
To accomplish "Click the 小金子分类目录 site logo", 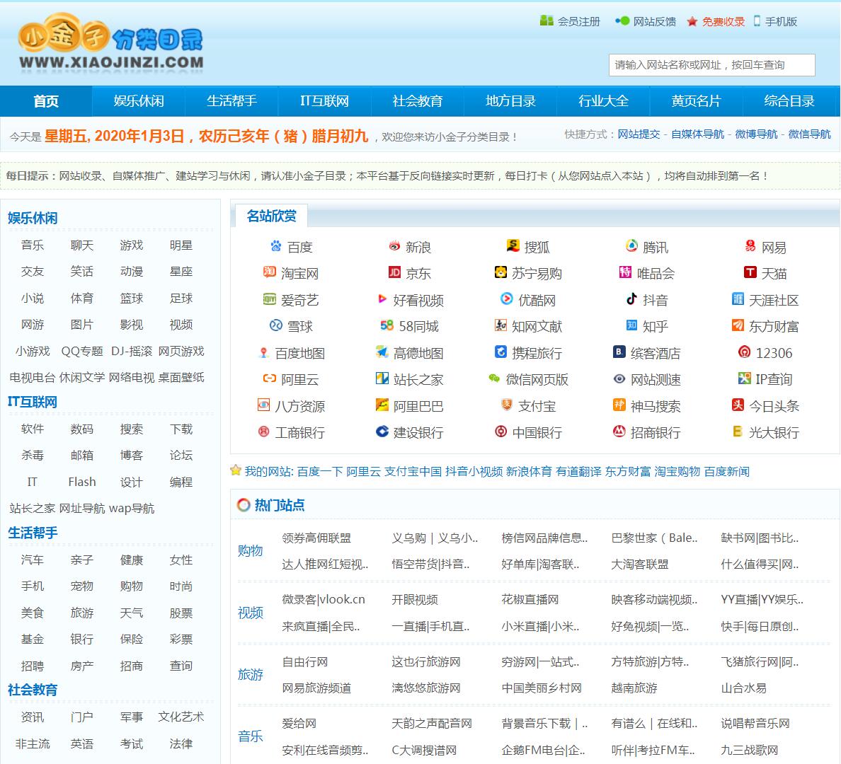I will pos(111,42).
